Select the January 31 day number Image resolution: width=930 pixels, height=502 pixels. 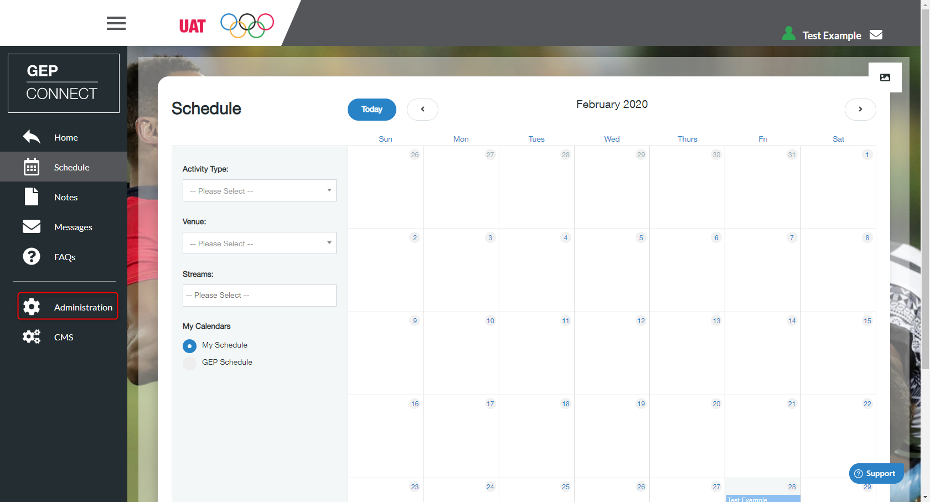[792, 154]
